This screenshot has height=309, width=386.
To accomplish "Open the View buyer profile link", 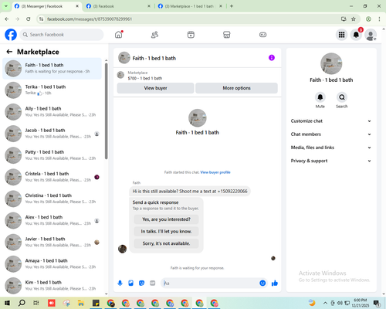I will 215,172.
